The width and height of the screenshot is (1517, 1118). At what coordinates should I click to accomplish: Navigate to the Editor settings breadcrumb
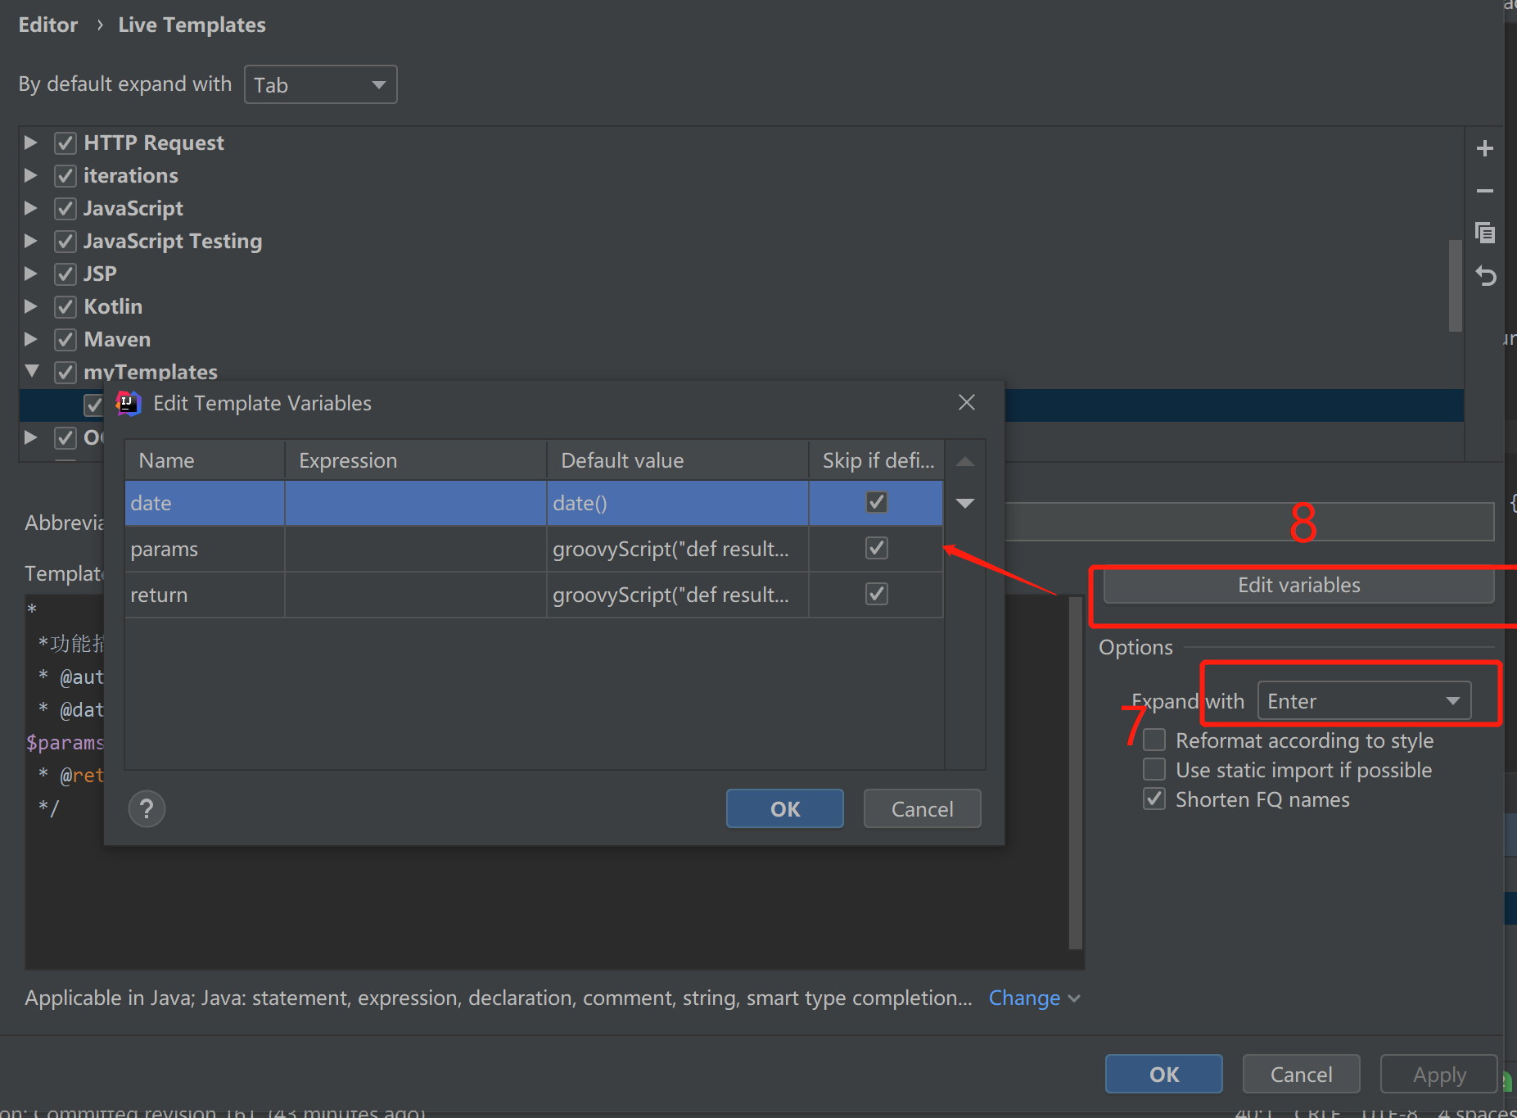tap(47, 25)
